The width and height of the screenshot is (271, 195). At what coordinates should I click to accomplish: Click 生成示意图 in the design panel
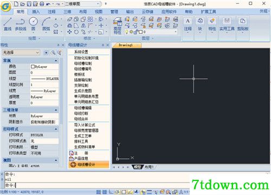pos(83,91)
